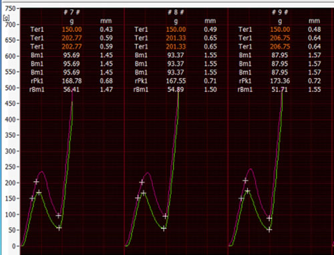334x255 pixels.
Task: Click the rBm1 value 51.71
Action: point(279,89)
